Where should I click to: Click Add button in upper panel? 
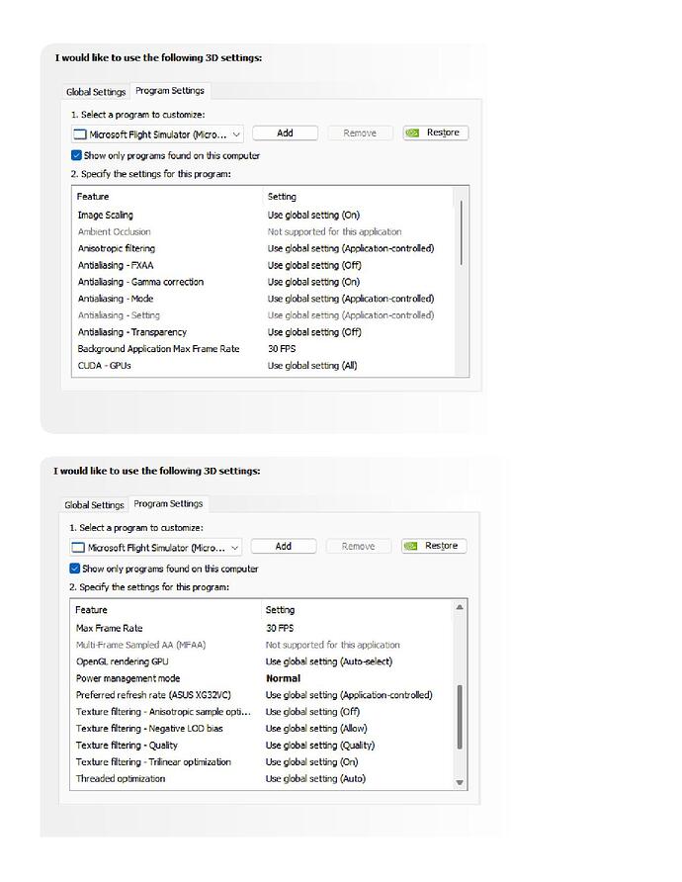coord(285,132)
